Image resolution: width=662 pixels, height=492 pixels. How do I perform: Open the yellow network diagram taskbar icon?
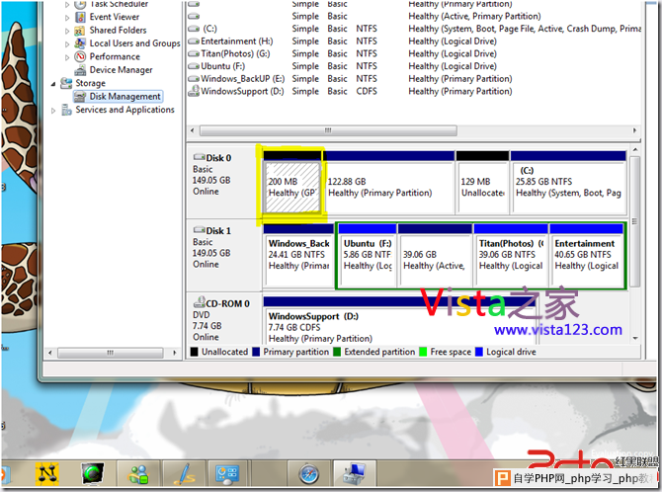click(x=46, y=473)
